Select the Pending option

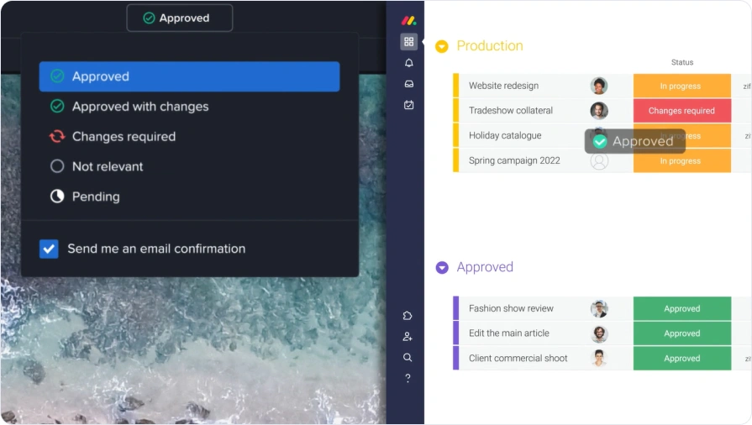[95, 197]
